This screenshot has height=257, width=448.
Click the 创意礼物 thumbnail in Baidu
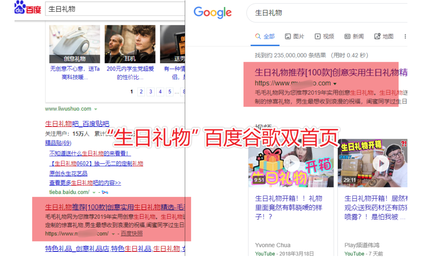point(75,44)
